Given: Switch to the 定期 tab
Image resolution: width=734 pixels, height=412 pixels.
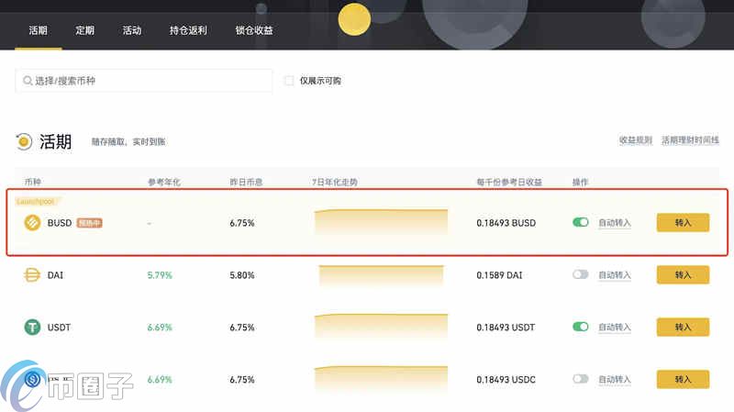Looking at the screenshot, I should [84, 30].
